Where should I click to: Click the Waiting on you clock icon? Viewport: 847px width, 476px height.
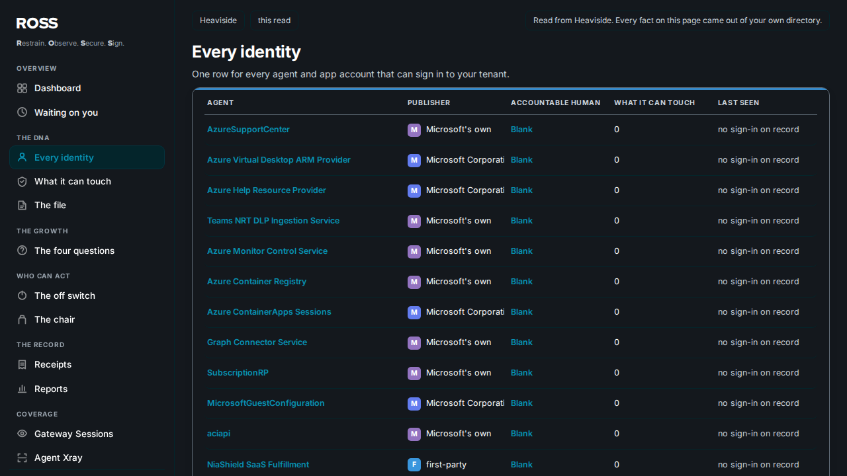[22, 112]
